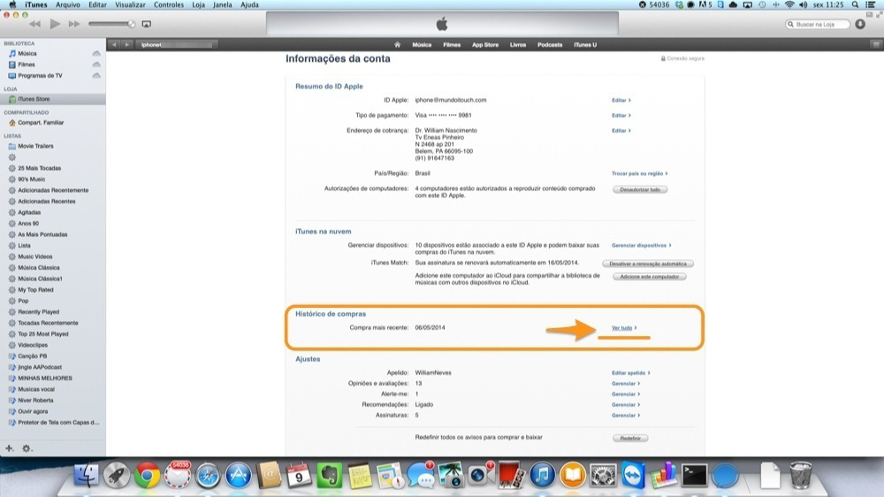The image size is (884, 497).
Task: Click the Wi-Fi icon in menu bar
Action: (789, 4)
